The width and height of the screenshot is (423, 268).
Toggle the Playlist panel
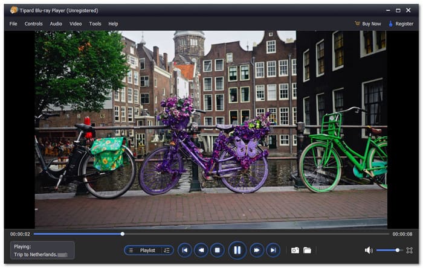click(x=147, y=250)
